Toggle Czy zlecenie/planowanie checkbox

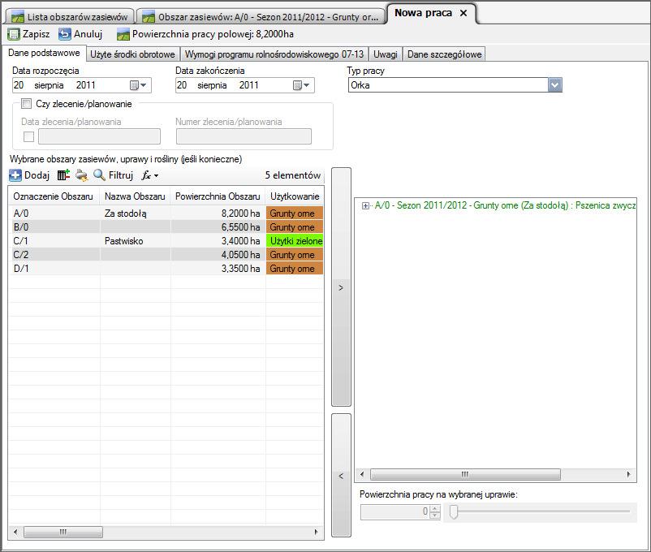(x=26, y=103)
